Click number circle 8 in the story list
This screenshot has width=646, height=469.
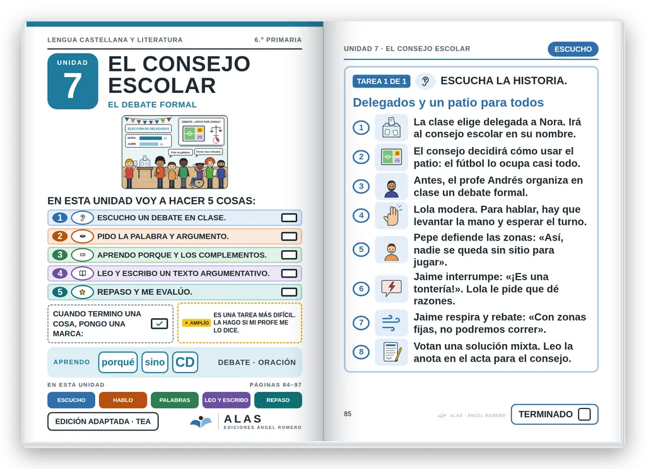tap(361, 352)
